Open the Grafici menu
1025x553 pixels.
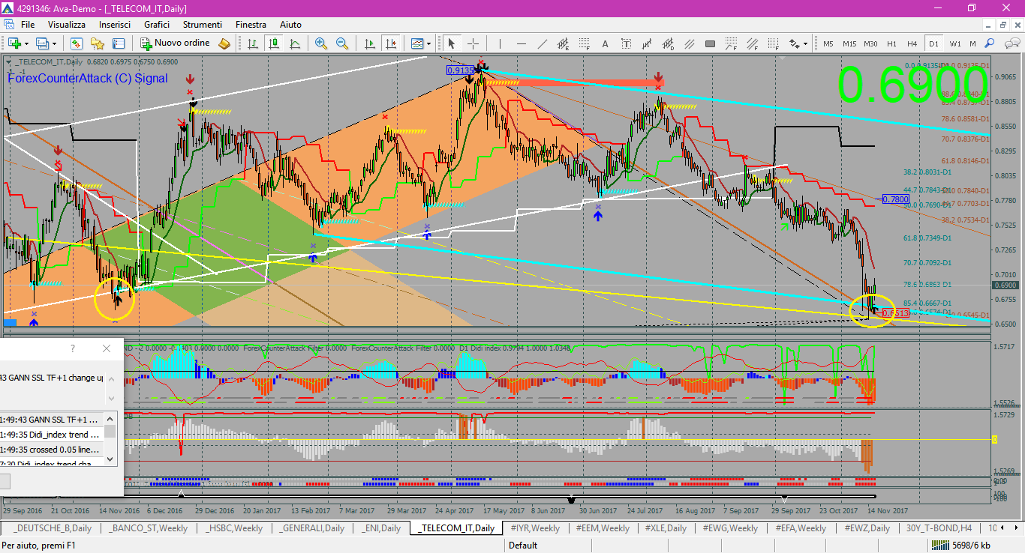(157, 25)
